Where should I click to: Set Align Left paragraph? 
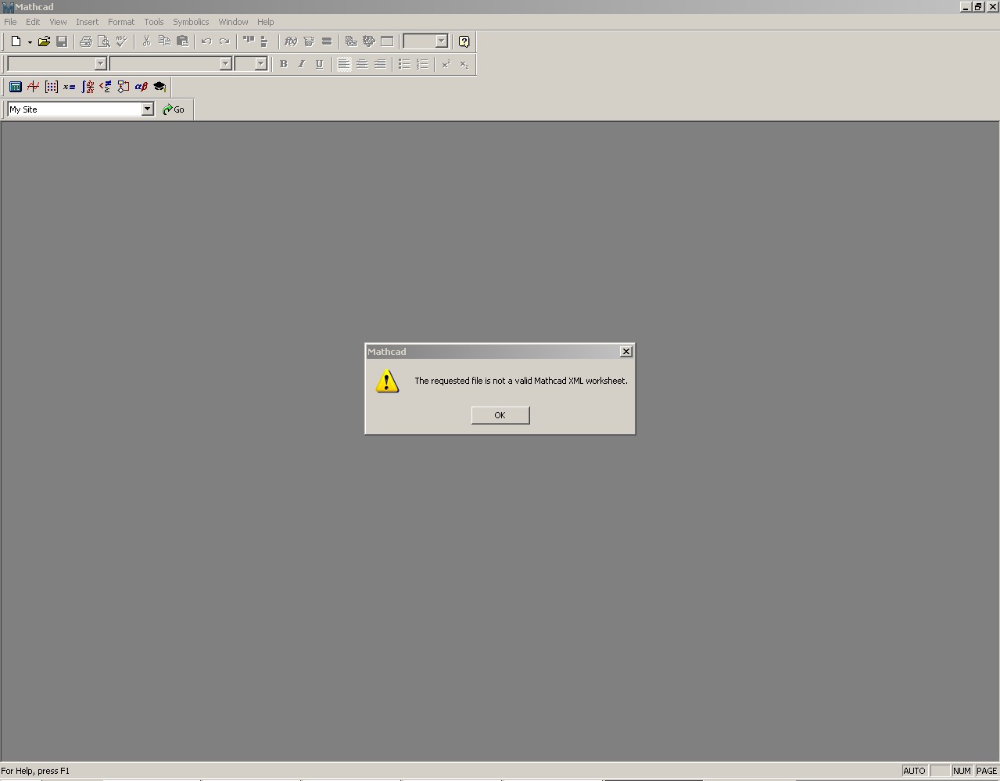[x=344, y=64]
